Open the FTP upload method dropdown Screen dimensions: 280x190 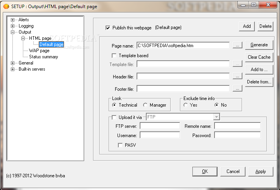tap(216, 117)
